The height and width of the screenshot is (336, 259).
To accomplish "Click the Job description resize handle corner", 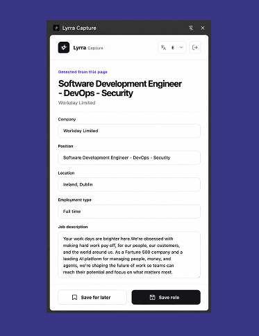I will tap(199, 276).
